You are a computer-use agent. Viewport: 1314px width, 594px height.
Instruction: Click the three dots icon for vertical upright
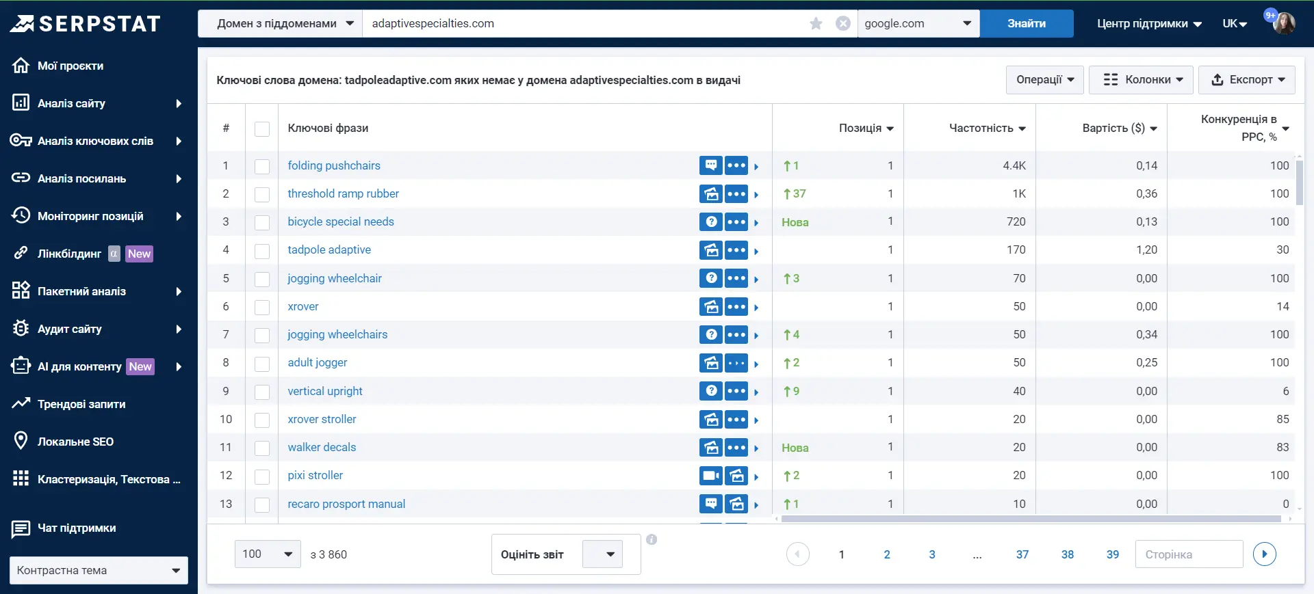(736, 391)
